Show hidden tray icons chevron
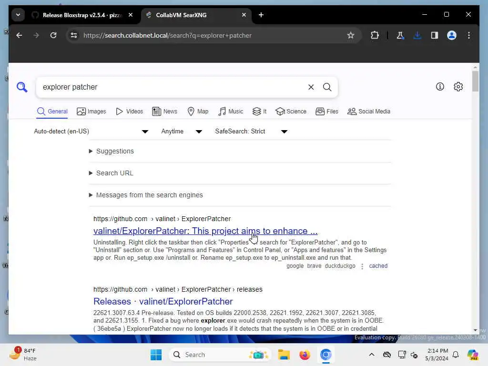This screenshot has height=366, width=488. click(x=372, y=355)
